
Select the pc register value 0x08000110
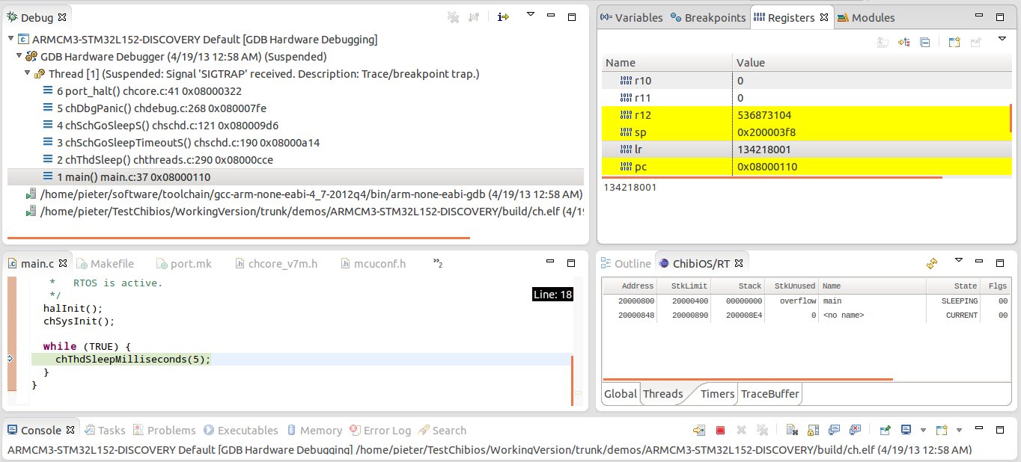click(x=766, y=166)
